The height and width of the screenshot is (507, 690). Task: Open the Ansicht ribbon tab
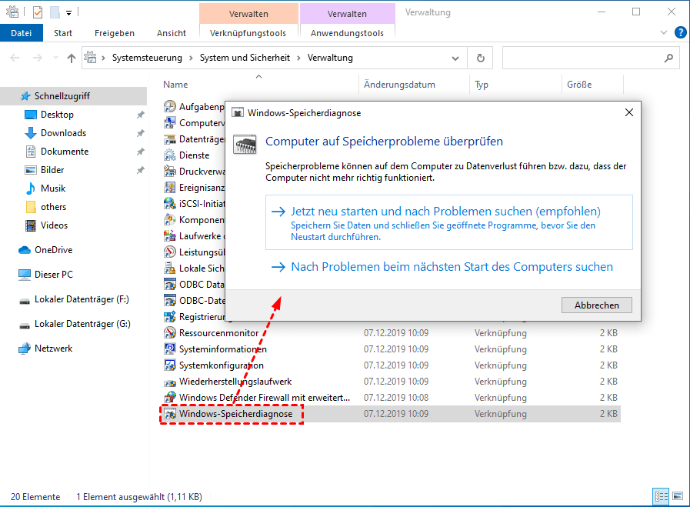172,33
